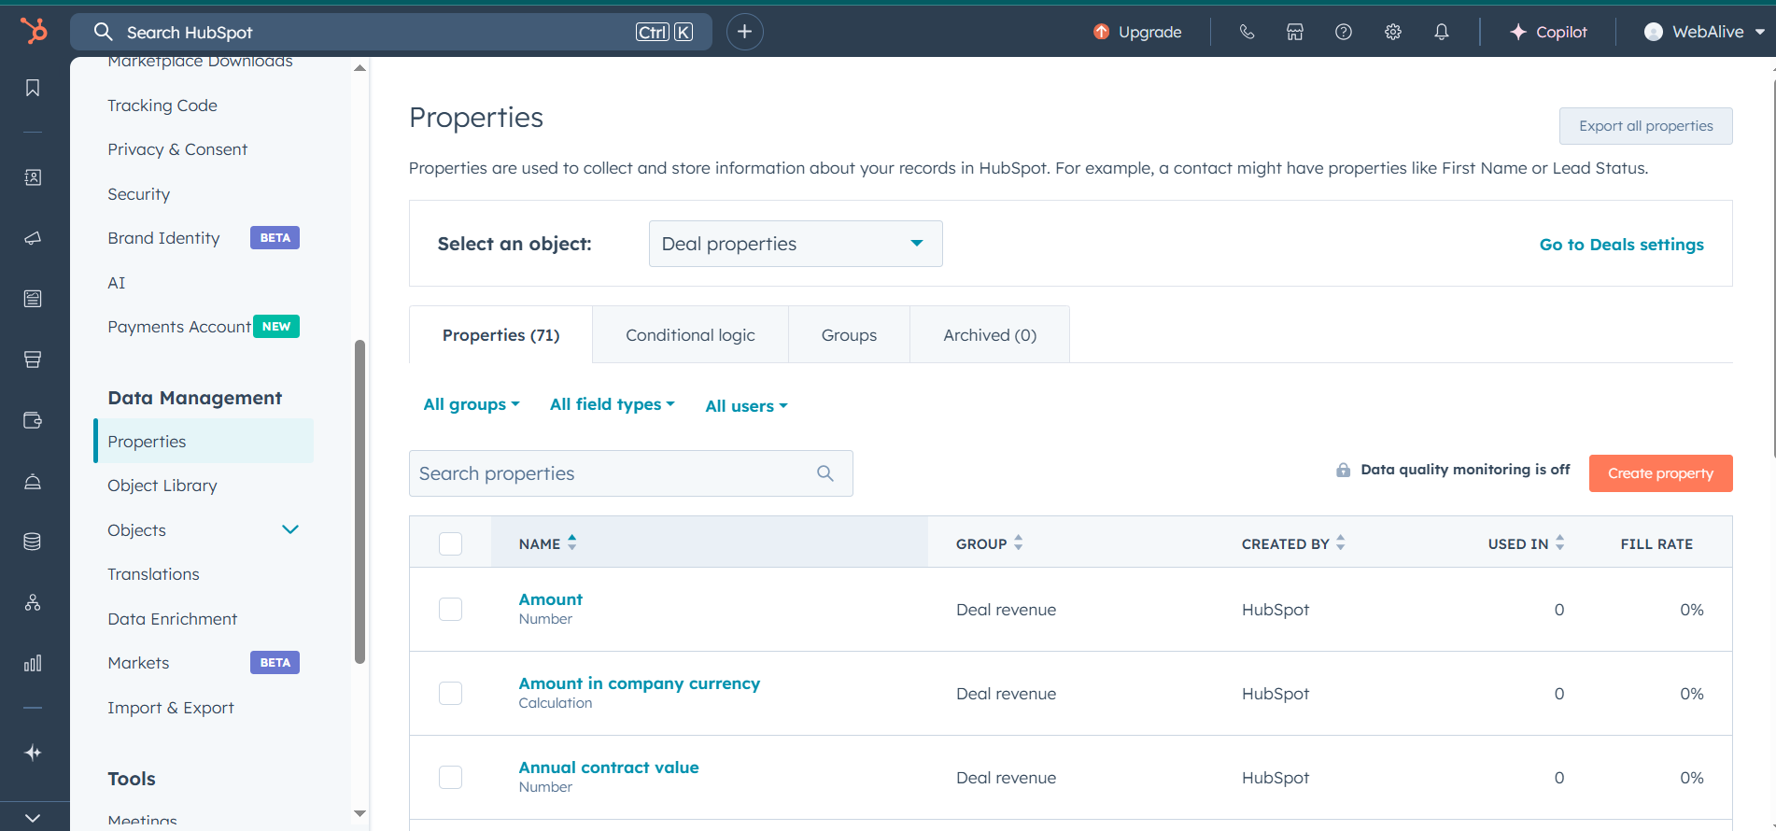Follow the Go to Deals settings link

[1621, 245]
